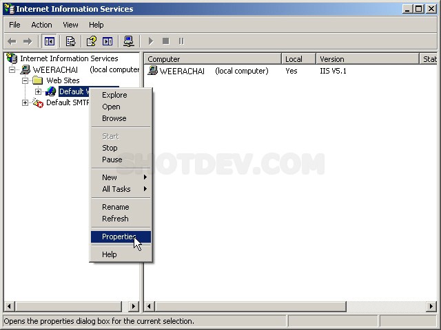Click left arrow of list pane scrollbar

149,306
